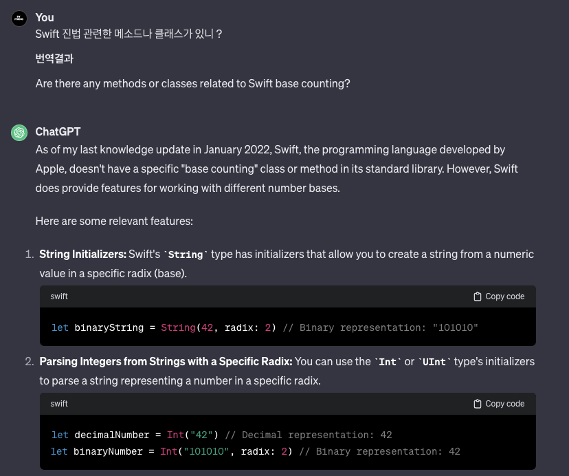Click the 'let decimalNumber = Int("42")' code line

[x=222, y=435]
